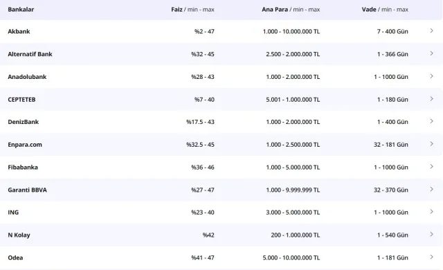The width and height of the screenshot is (443, 270).
Task: Select the Enpara.com bank name
Action: point(25,145)
